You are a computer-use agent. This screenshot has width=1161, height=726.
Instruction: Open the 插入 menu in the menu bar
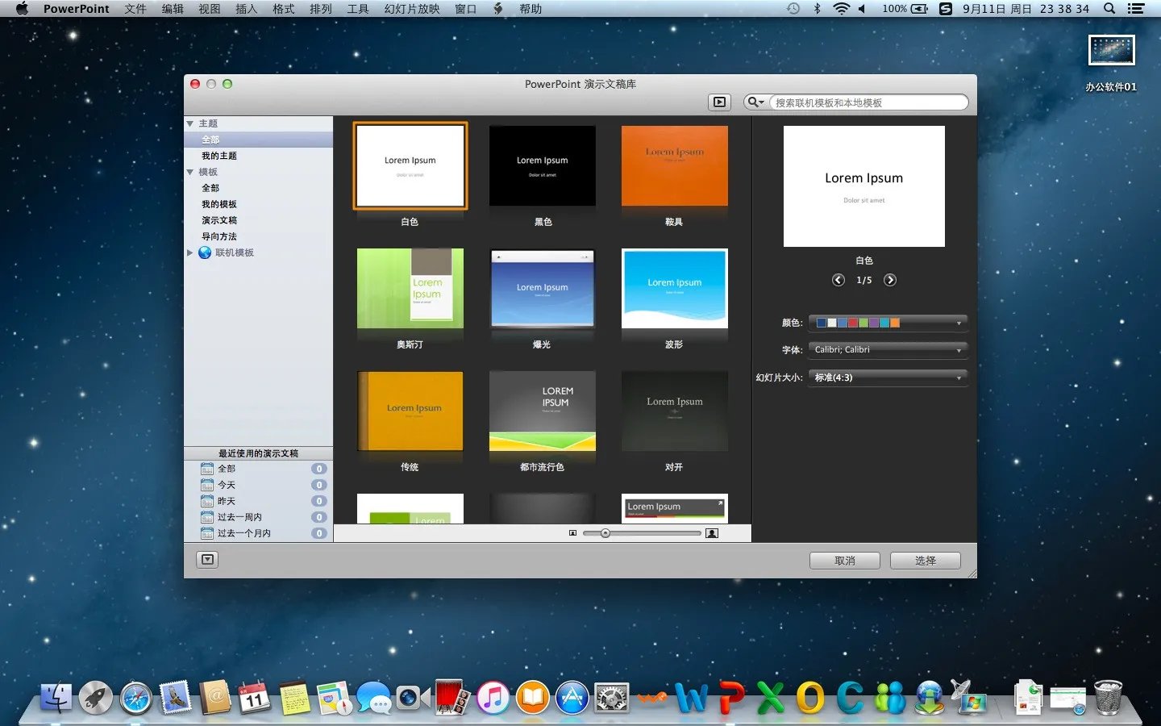(x=244, y=9)
